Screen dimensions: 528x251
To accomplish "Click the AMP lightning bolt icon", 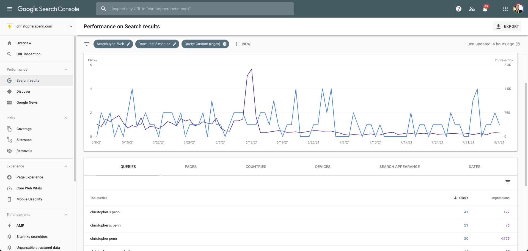I will click(x=9, y=226).
